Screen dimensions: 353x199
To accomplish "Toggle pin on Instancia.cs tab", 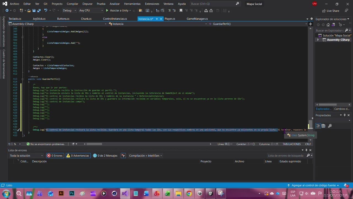I will coord(157,19).
